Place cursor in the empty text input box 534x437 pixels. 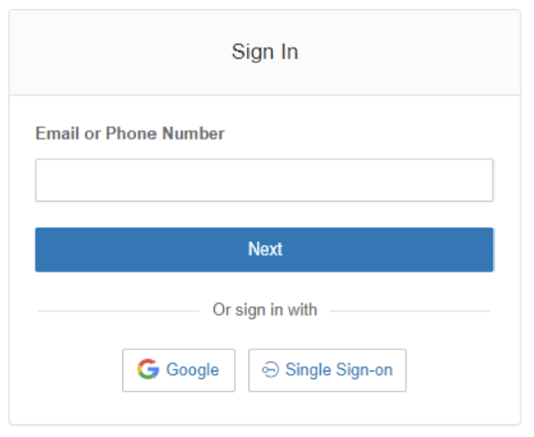click(265, 180)
